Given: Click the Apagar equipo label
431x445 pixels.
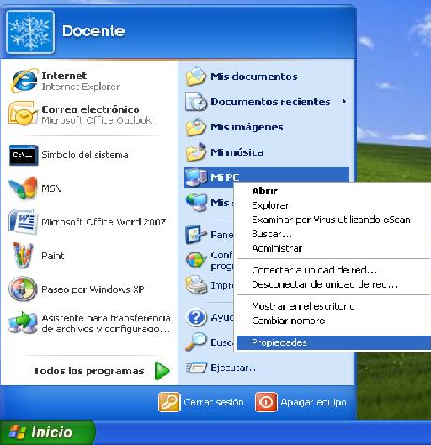Looking at the screenshot, I should (x=313, y=402).
